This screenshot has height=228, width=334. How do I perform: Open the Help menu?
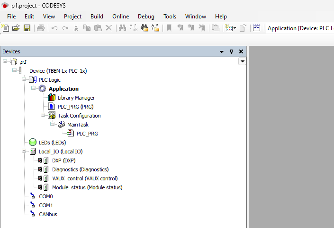tap(221, 17)
